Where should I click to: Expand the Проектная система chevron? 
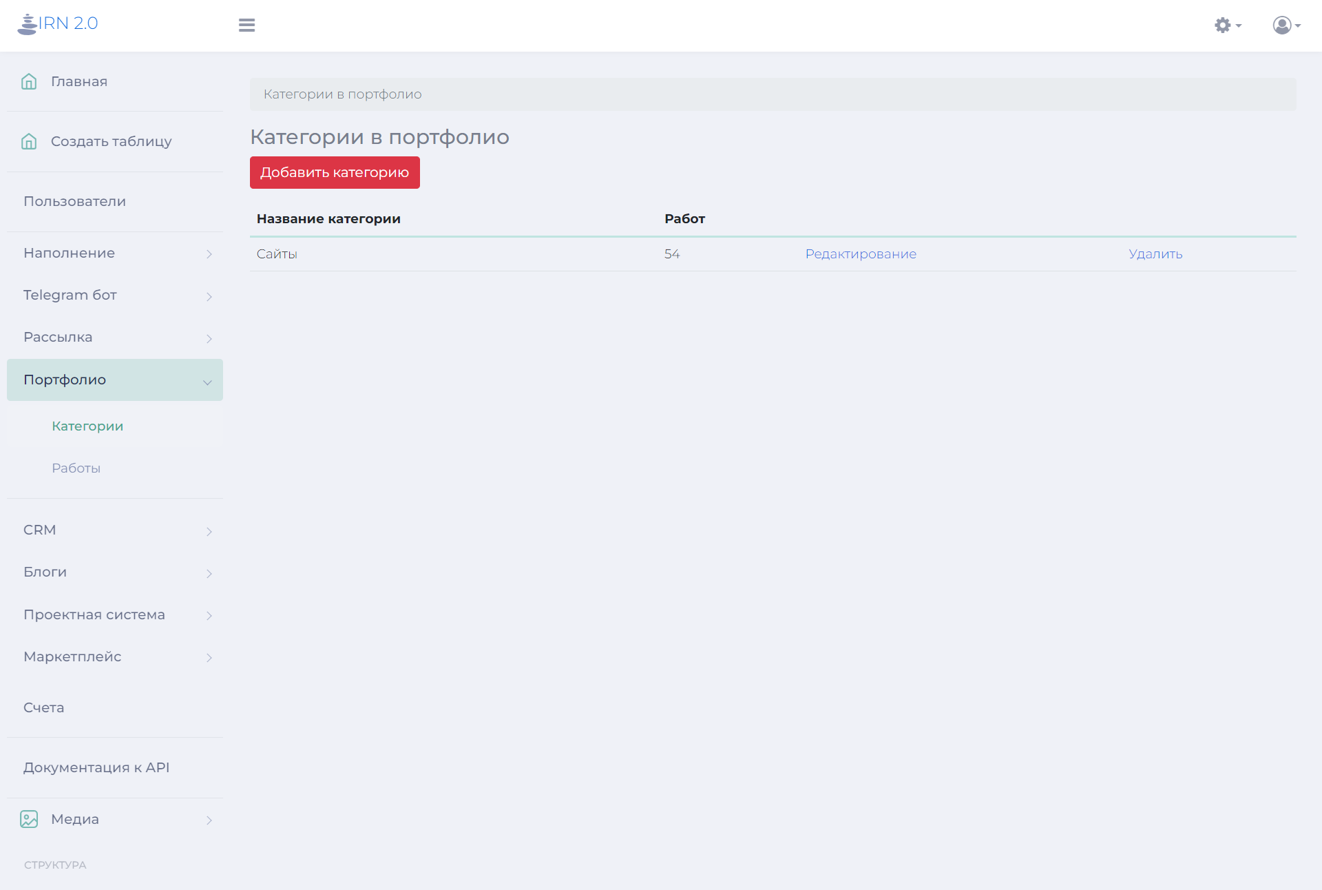(x=209, y=615)
